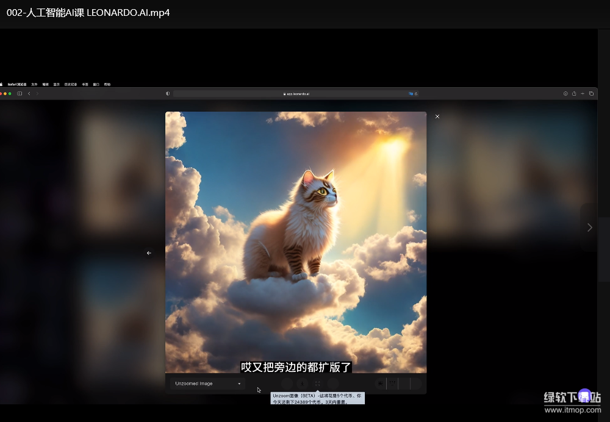610x422 pixels.
Task: Go to previous image with left arrow
Action: point(149,253)
